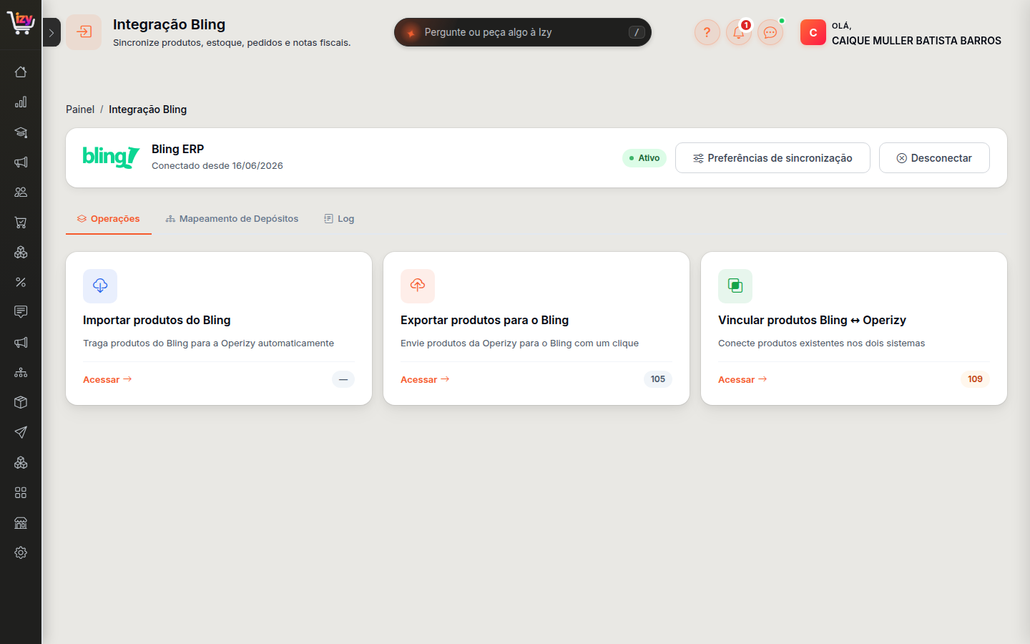This screenshot has width=1030, height=644.
Task: Open the message bubble sidebar icon
Action: [x=21, y=312]
